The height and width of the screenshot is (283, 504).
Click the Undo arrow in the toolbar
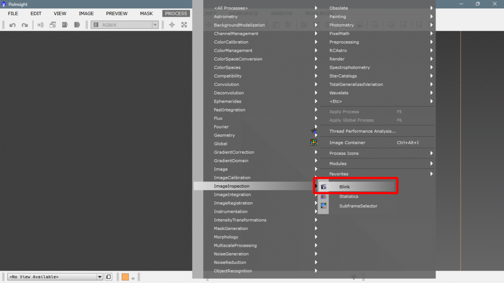point(12,25)
